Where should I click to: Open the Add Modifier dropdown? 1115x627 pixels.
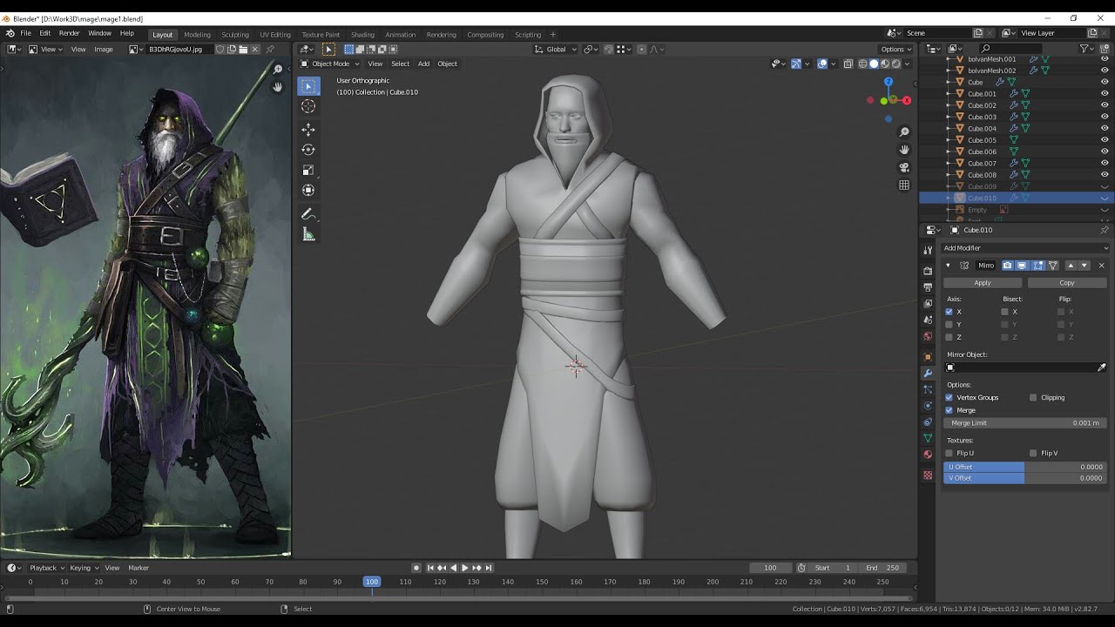(x=1025, y=248)
